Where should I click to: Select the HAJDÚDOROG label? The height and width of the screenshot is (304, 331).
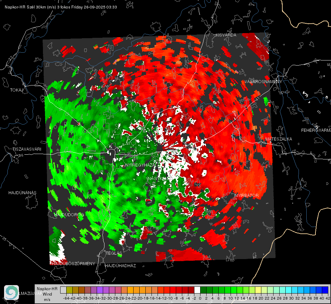[x=69, y=214]
